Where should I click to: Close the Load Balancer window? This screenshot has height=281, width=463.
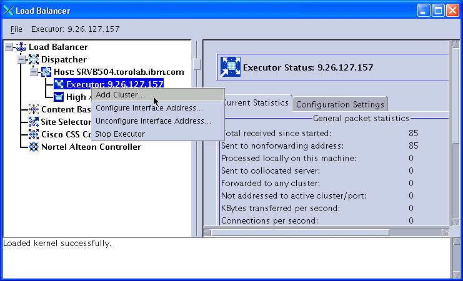click(452, 11)
